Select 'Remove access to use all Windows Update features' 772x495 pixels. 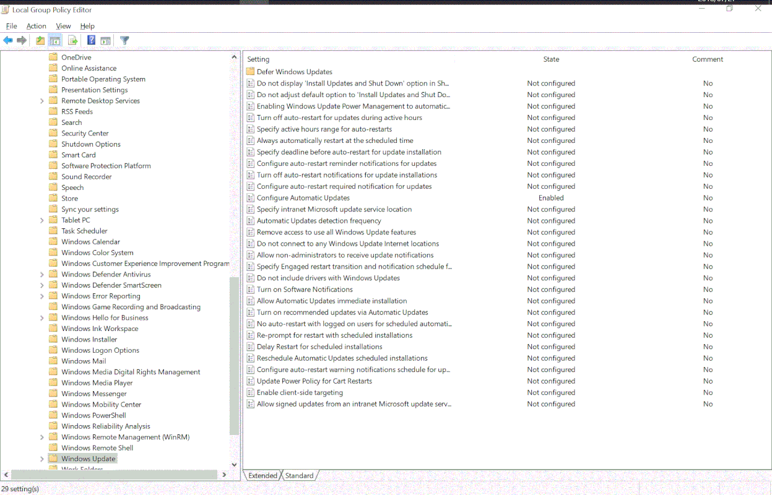tap(336, 232)
